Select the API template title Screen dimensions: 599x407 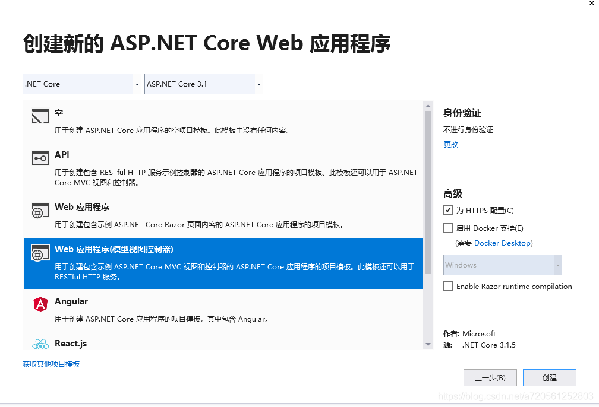click(x=62, y=154)
